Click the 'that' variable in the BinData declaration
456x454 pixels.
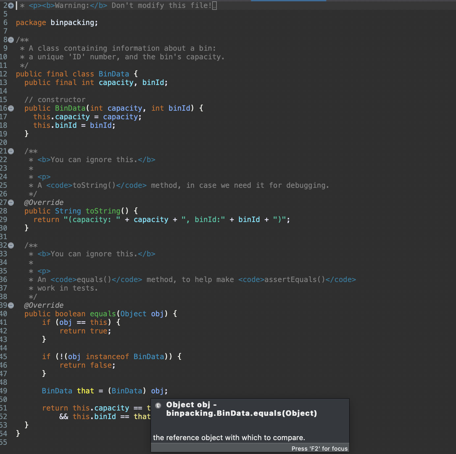[85, 391]
